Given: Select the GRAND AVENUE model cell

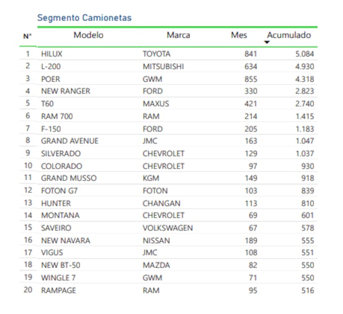Looking at the screenshot, I should [x=70, y=141].
